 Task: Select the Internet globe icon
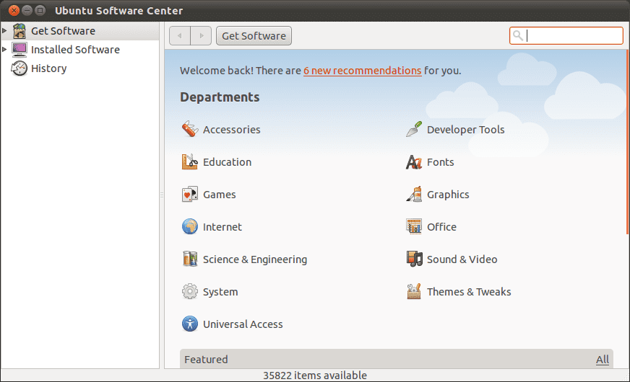click(x=189, y=227)
